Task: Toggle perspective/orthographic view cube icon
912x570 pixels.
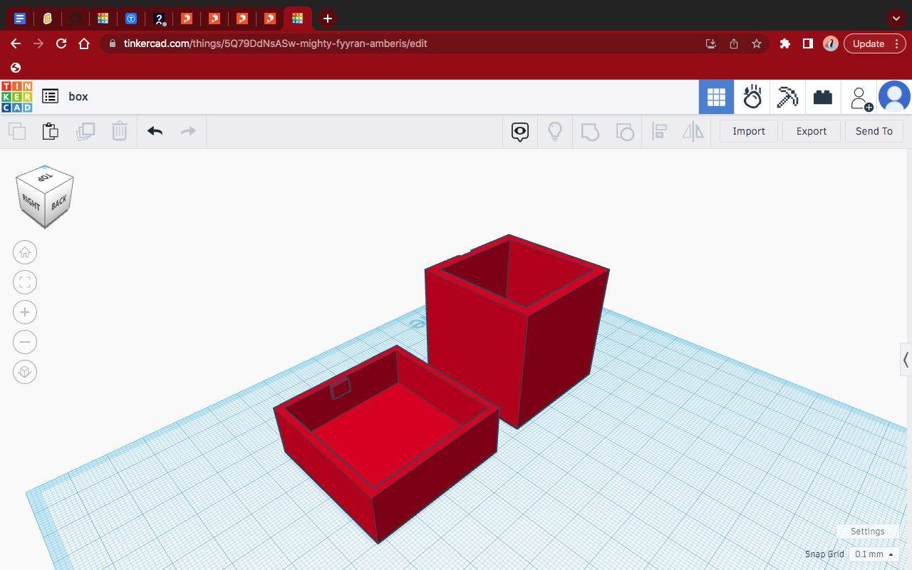Action: tap(25, 372)
